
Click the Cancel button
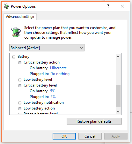tap(90, 136)
